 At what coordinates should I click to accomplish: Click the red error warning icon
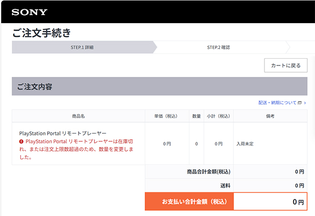[21, 142]
